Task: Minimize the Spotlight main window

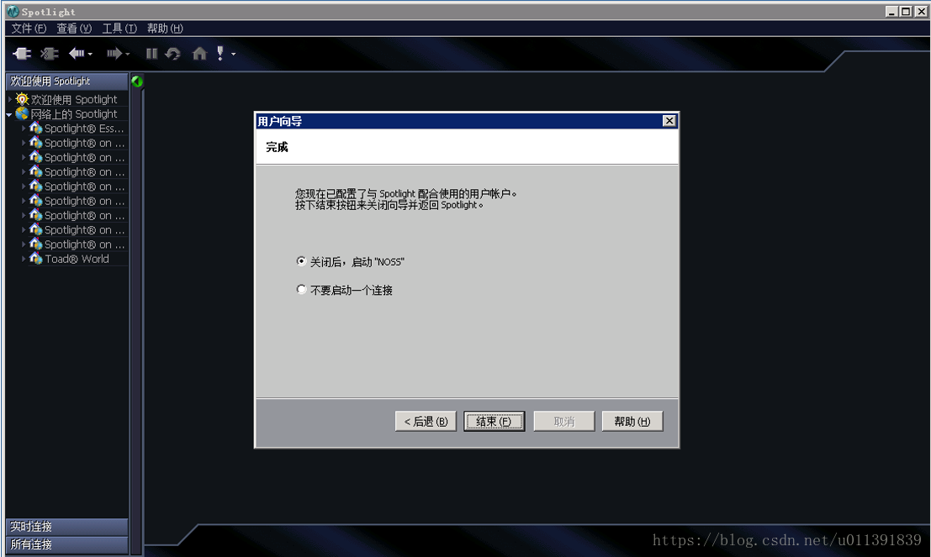Action: point(891,11)
